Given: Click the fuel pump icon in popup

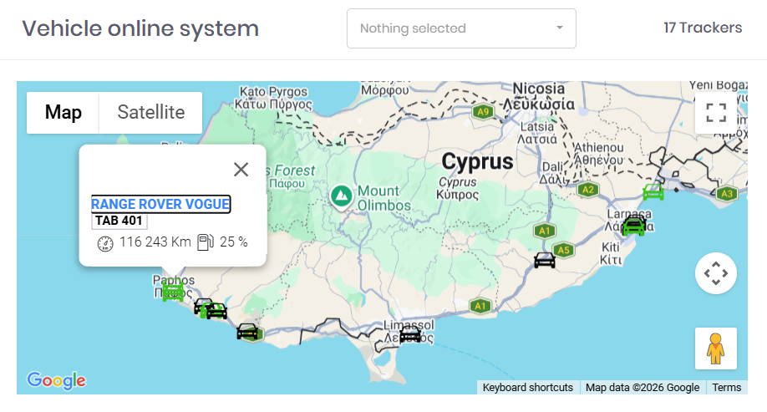Looking at the screenshot, I should (x=205, y=242).
